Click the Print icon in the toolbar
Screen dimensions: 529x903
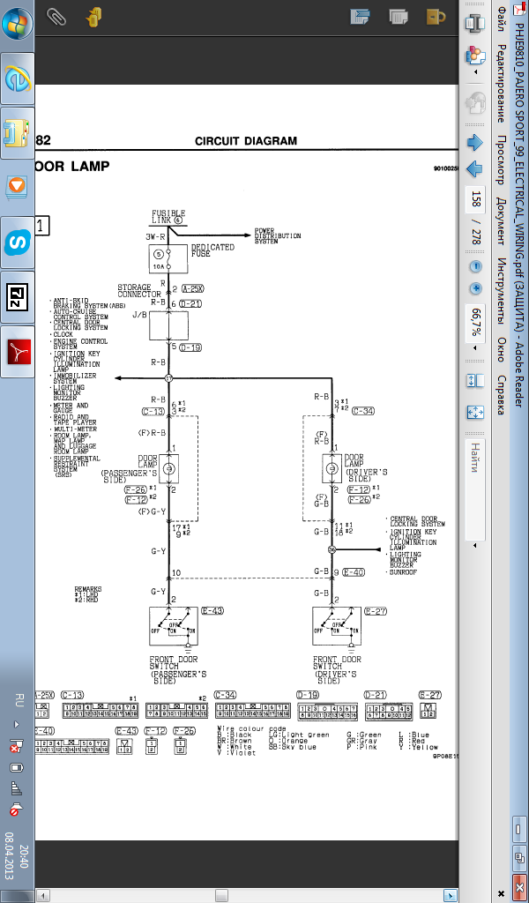tap(476, 25)
